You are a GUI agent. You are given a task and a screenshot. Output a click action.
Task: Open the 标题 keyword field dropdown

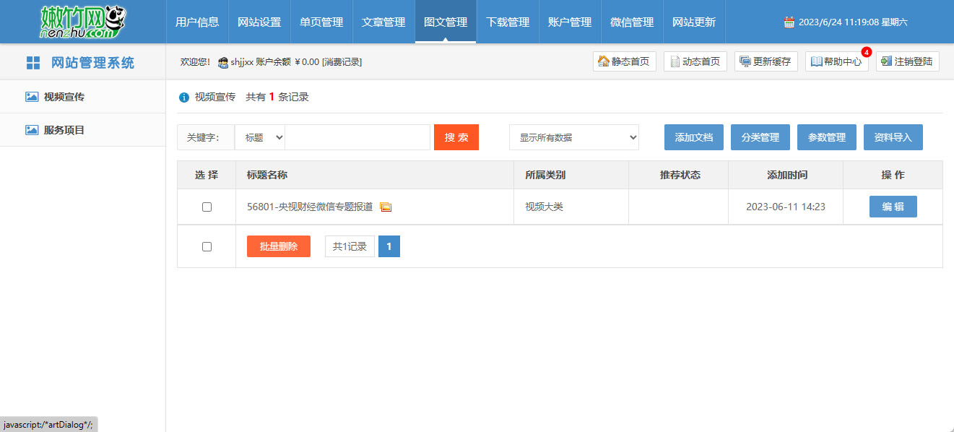[x=260, y=137]
